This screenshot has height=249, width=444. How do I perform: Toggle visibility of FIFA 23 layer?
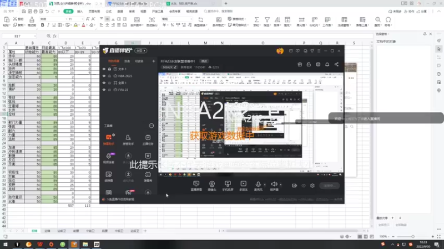tap(104, 90)
